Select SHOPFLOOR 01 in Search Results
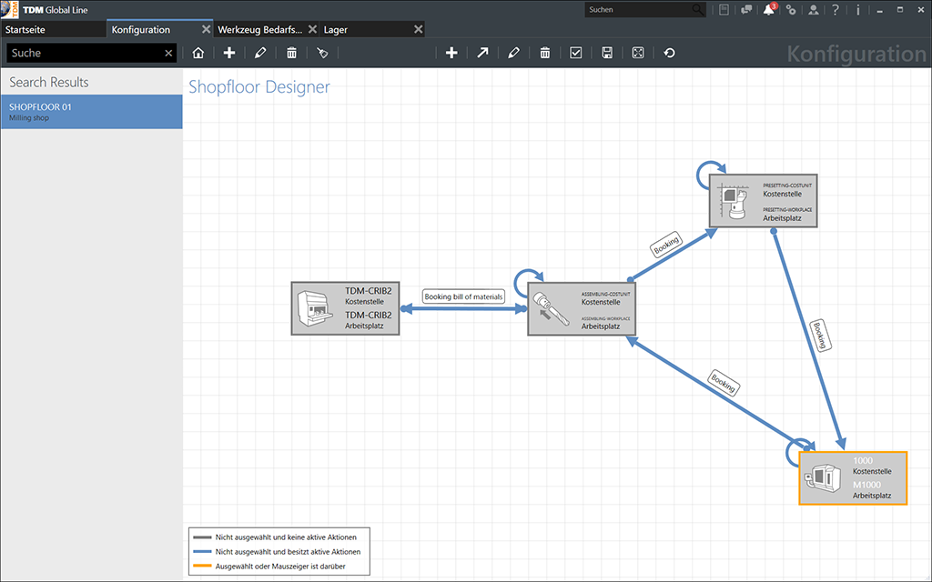 pyautogui.click(x=92, y=112)
